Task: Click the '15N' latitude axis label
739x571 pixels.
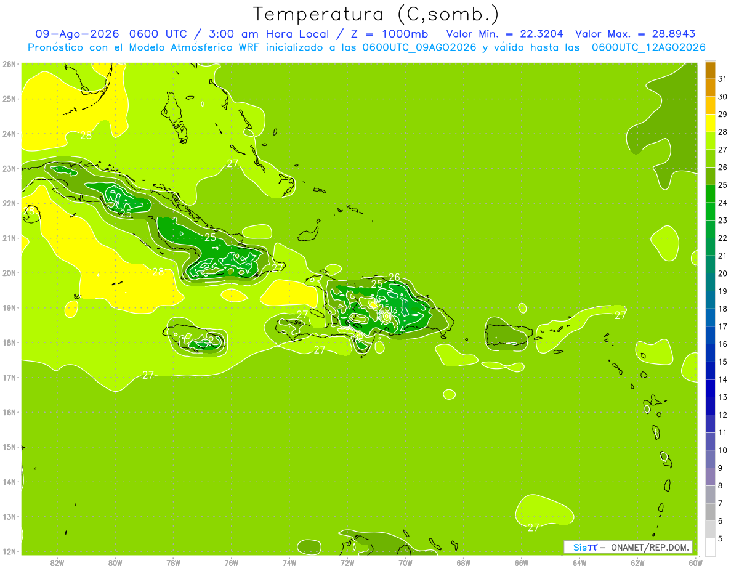Action: click(9, 447)
